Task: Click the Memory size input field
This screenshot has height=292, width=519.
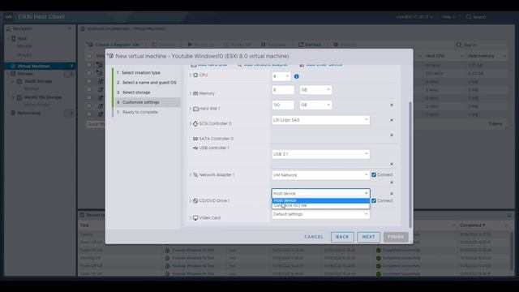Action: pos(283,90)
